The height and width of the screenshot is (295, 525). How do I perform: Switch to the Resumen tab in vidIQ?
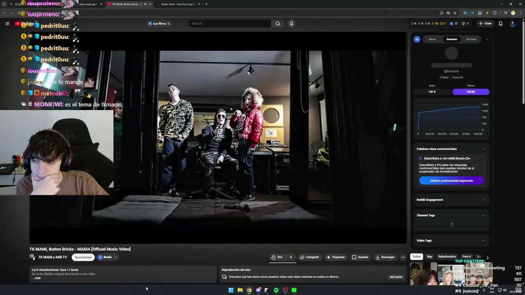click(x=452, y=39)
